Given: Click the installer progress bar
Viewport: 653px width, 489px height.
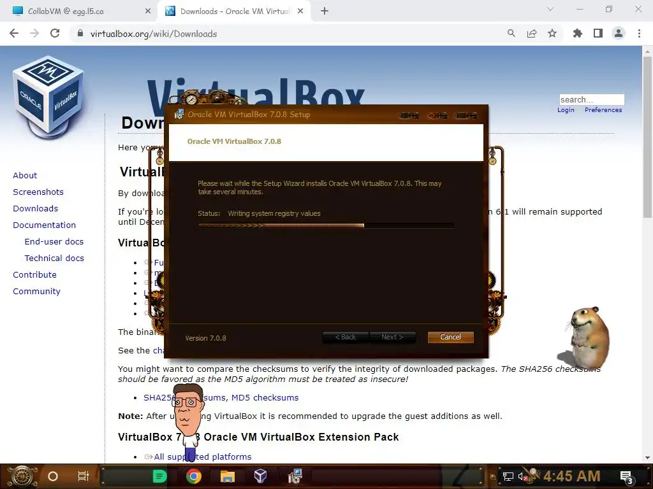Looking at the screenshot, I should [x=326, y=225].
